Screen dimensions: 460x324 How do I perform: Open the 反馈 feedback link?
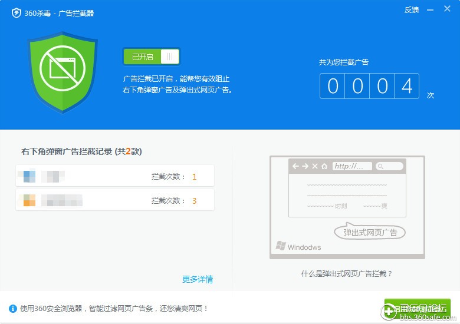tap(412, 10)
